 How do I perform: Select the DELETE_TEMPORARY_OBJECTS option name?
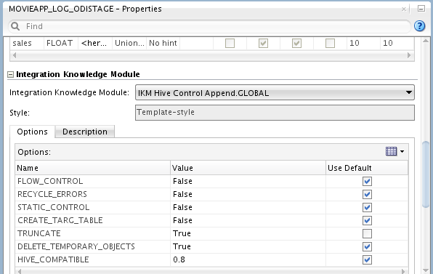tap(76, 246)
